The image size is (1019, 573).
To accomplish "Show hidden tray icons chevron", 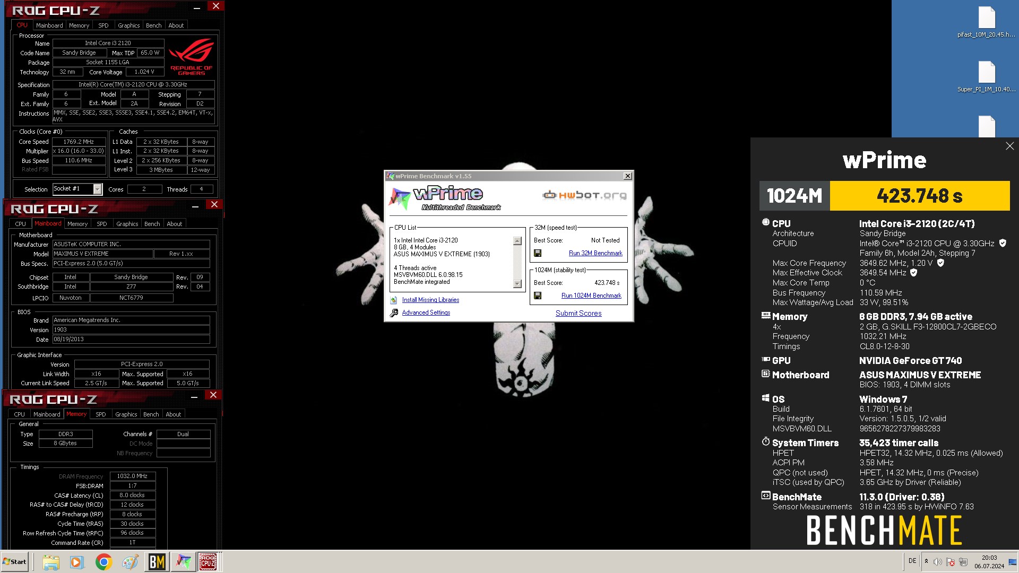I will (926, 561).
